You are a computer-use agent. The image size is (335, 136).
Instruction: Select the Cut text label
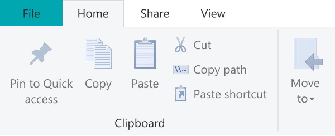[x=202, y=45]
